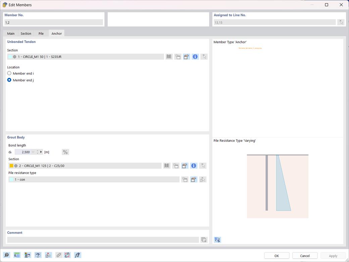Open the bond length value dropdown

(x=33, y=152)
